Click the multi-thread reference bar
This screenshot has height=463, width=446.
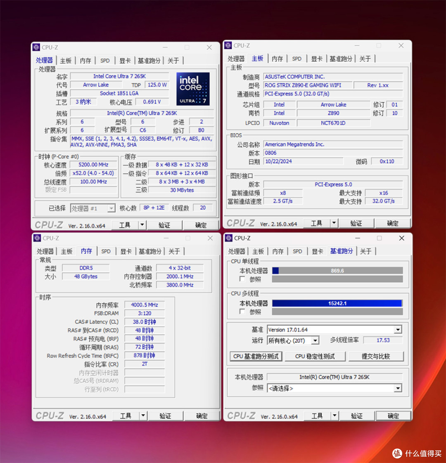(337, 312)
